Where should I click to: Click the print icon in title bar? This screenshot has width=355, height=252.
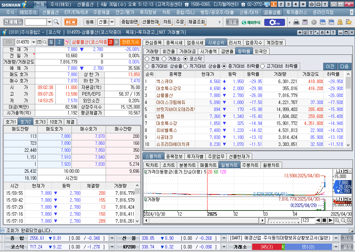click(318, 4)
